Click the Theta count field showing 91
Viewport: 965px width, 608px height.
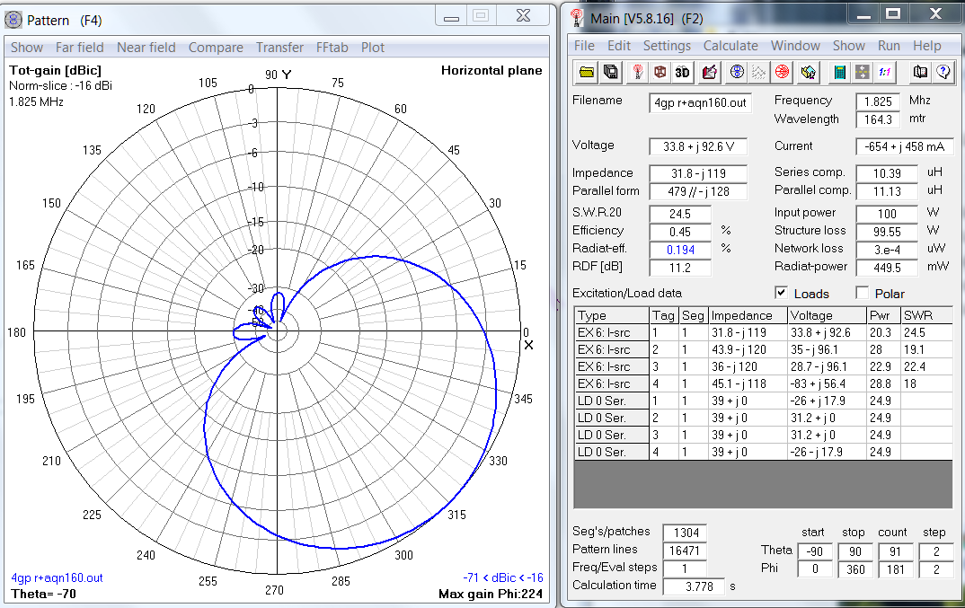(896, 552)
